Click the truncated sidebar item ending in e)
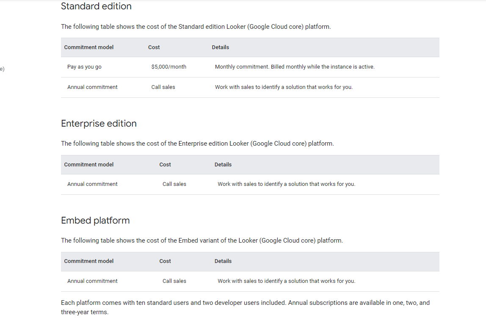This screenshot has width=486, height=318. (x=2, y=69)
